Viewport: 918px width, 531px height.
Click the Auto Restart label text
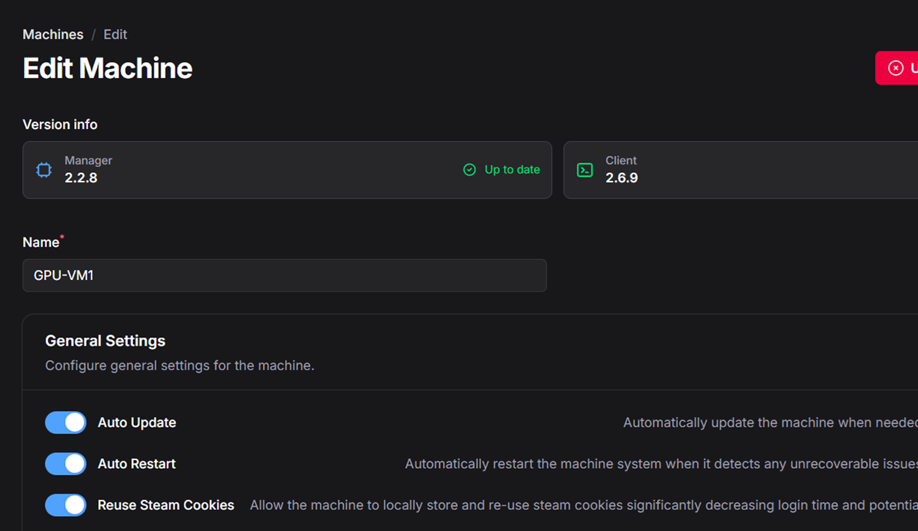coord(136,464)
